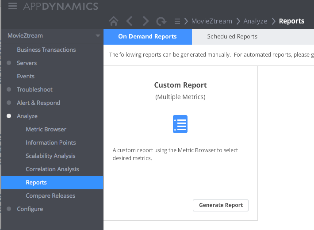Open Events in the sidebar
314x230 pixels.
pos(26,76)
